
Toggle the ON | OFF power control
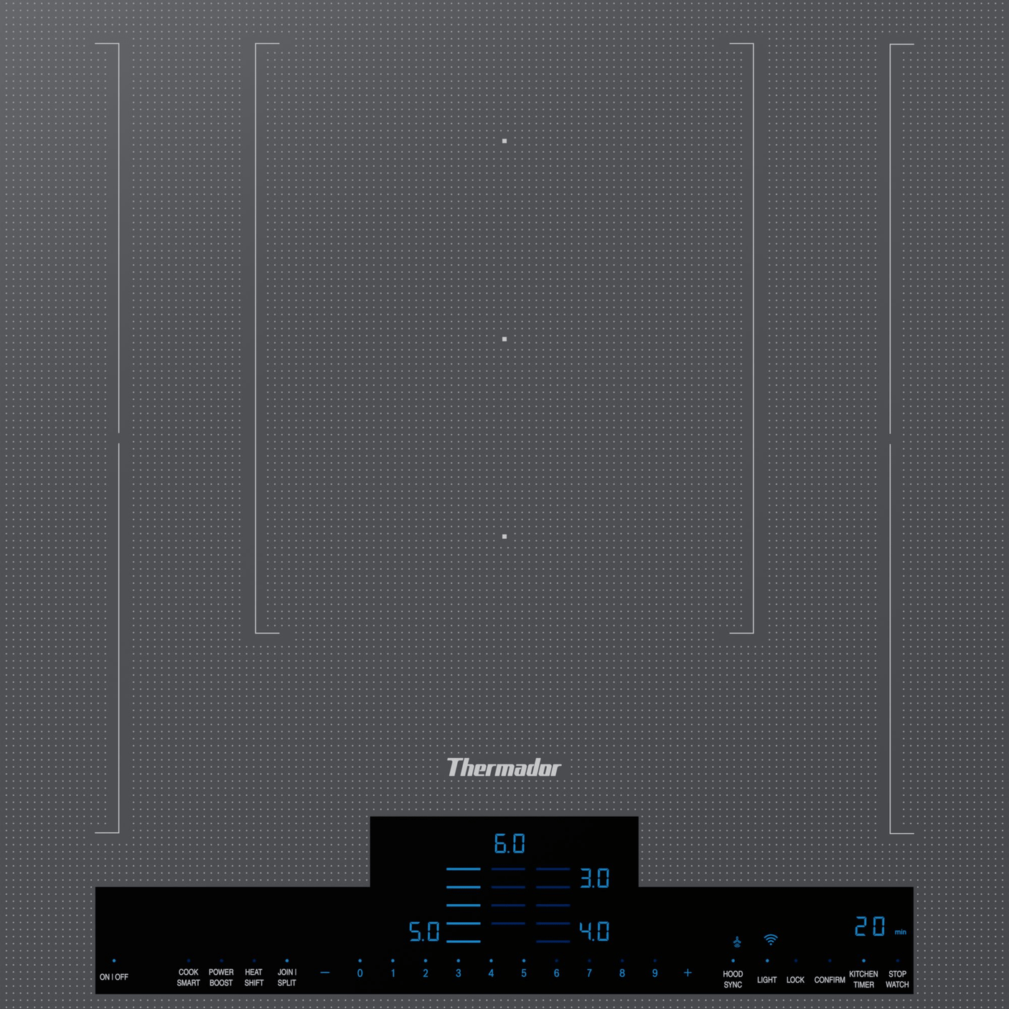click(114, 977)
